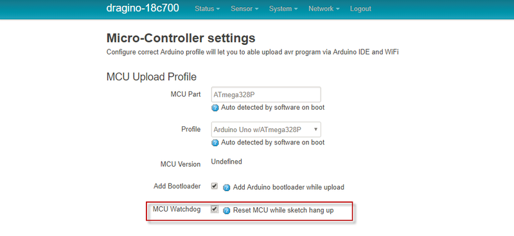Click the Profile dropdown arrow
The height and width of the screenshot is (236, 514).
click(x=315, y=130)
